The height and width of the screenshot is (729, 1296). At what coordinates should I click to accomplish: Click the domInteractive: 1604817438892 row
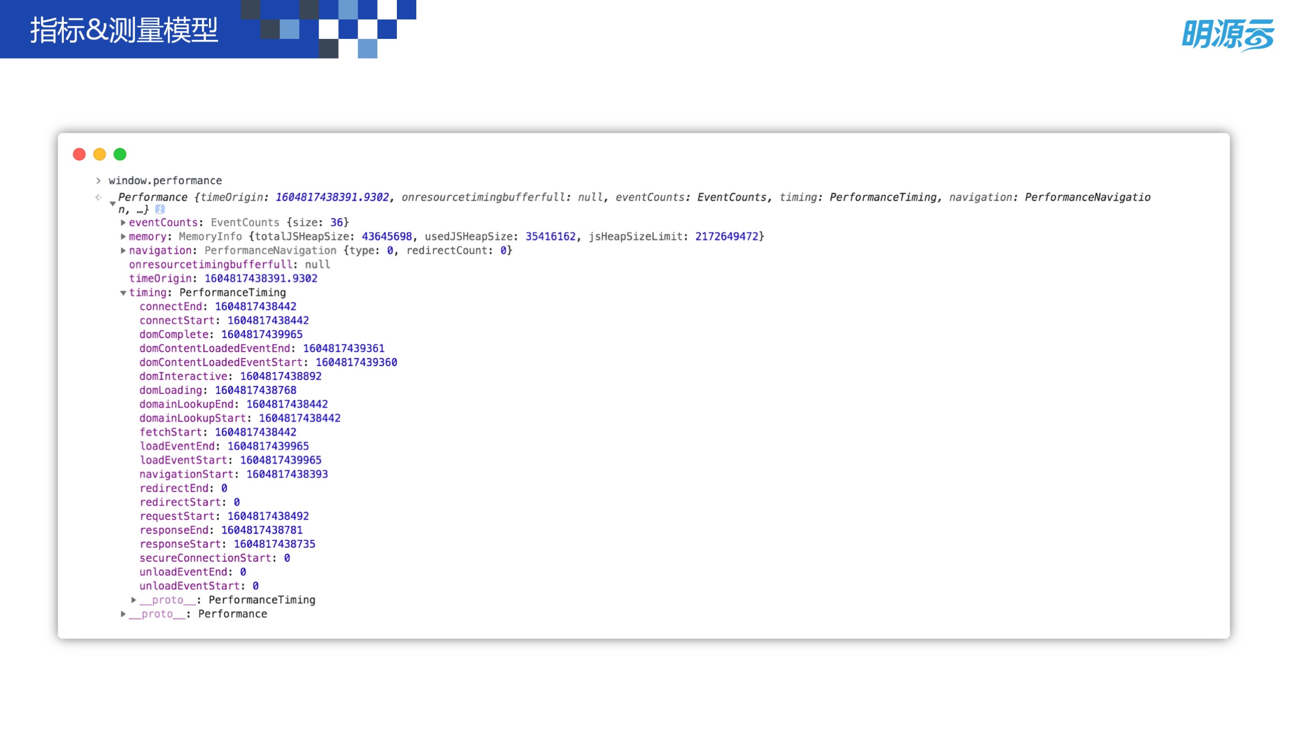231,376
